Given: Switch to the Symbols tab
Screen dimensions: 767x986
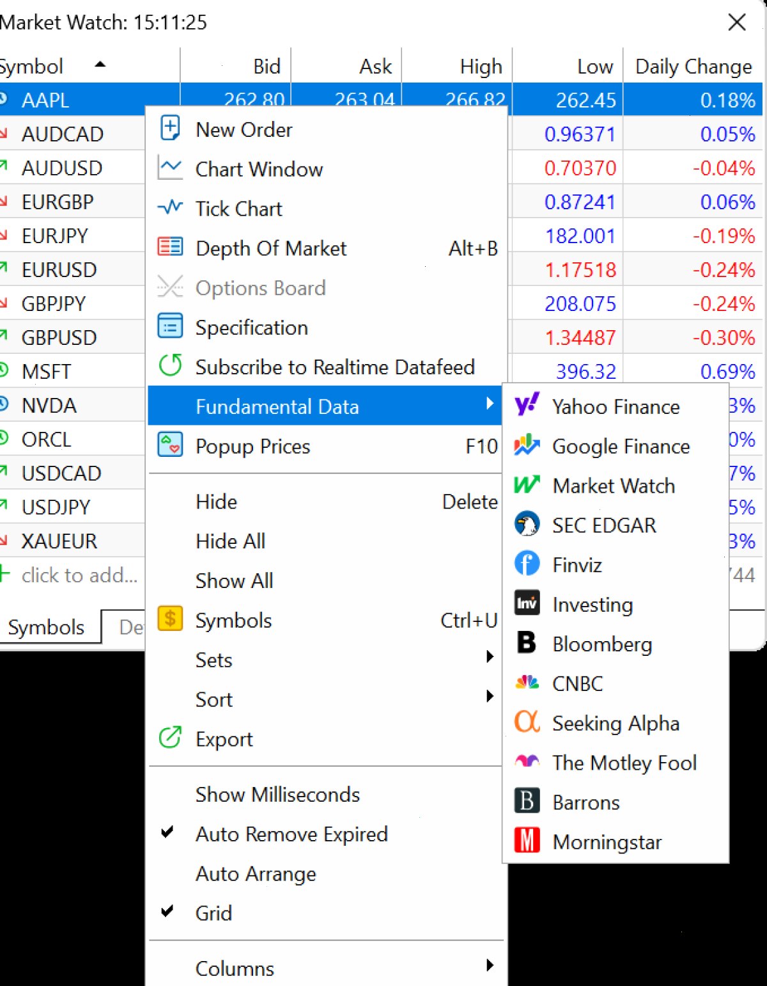Looking at the screenshot, I should 46,627.
